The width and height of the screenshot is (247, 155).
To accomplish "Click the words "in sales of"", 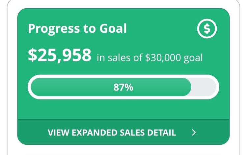I will 120,58.
